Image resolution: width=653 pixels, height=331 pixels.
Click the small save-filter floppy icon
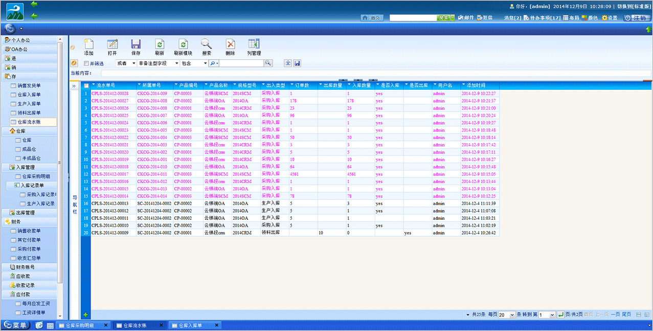pos(297,63)
